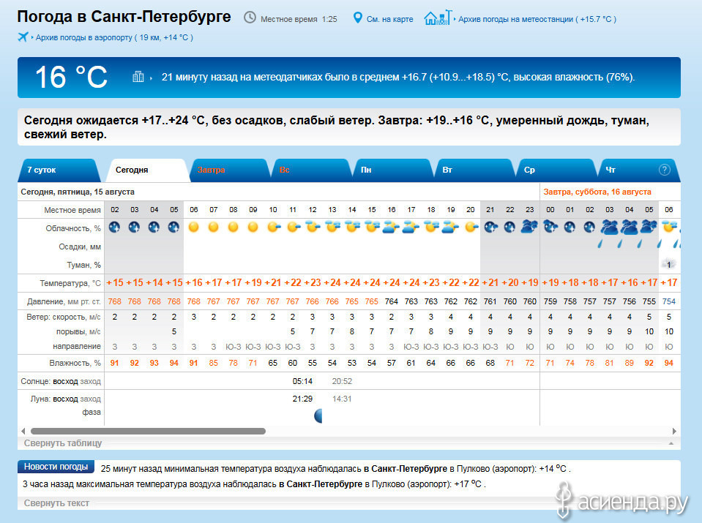Click the collapse triangle right of Свернуть таблицу
The width and height of the screenshot is (702, 523).
pos(671,443)
